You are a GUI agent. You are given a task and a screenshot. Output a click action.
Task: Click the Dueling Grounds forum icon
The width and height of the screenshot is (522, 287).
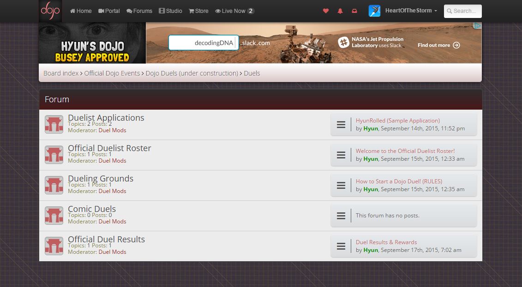54,185
